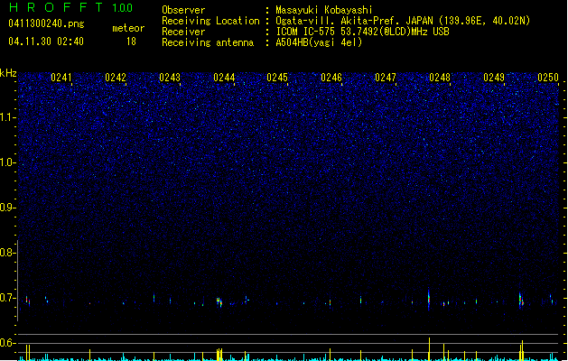Click the strong meteor echo at 0248

429,299
